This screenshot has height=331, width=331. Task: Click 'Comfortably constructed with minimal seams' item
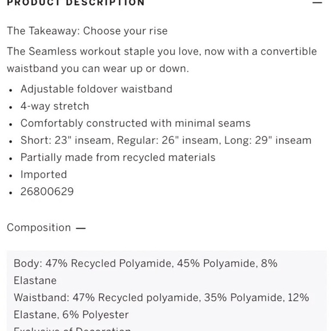click(135, 123)
